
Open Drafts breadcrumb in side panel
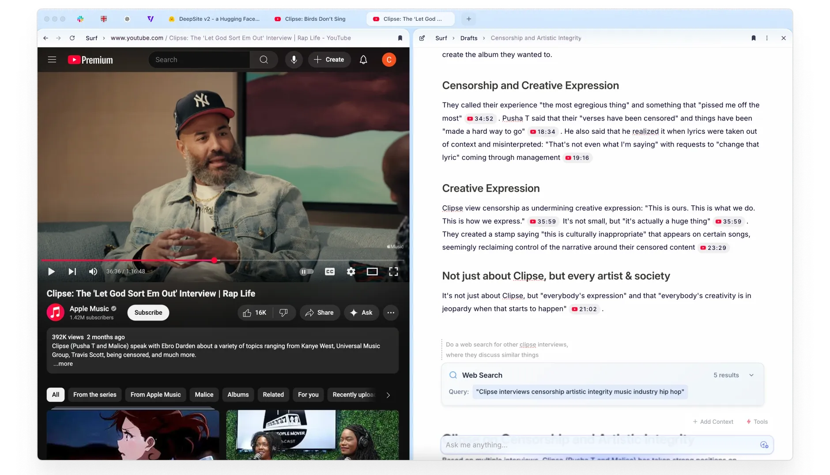(x=469, y=38)
